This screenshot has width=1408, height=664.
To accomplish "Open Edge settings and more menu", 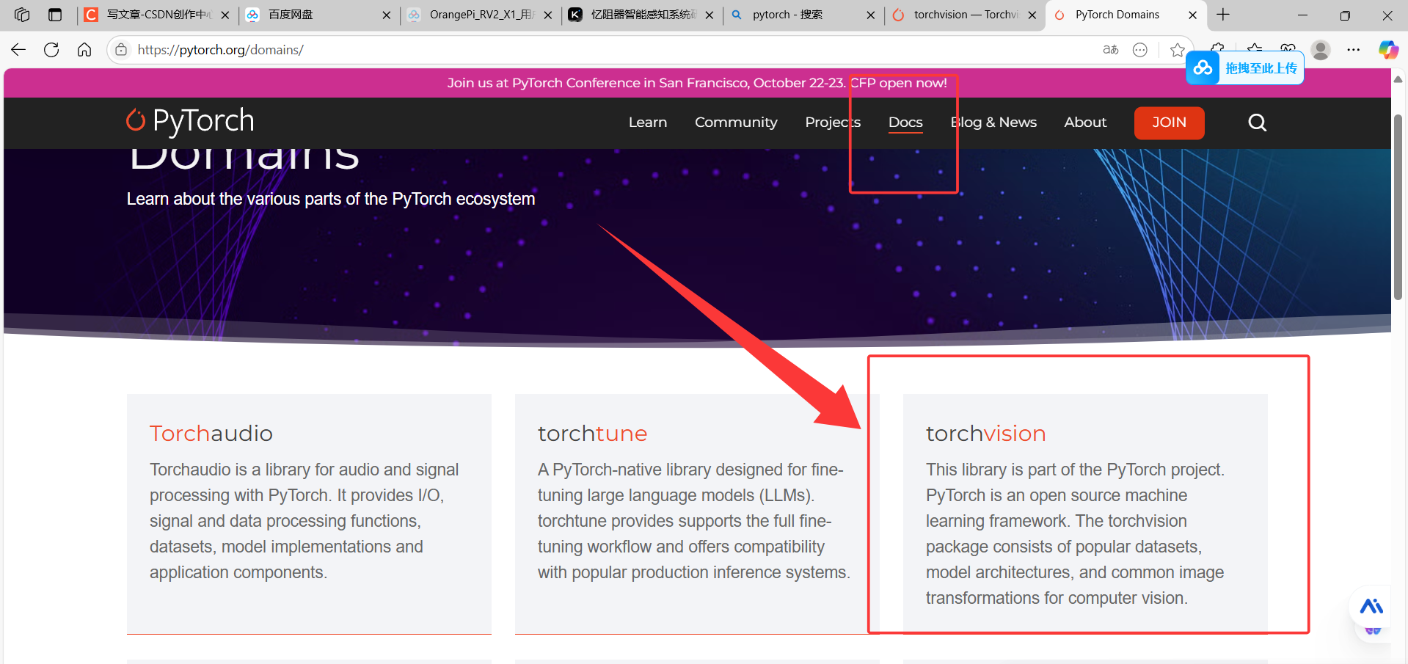I will click(x=1354, y=50).
